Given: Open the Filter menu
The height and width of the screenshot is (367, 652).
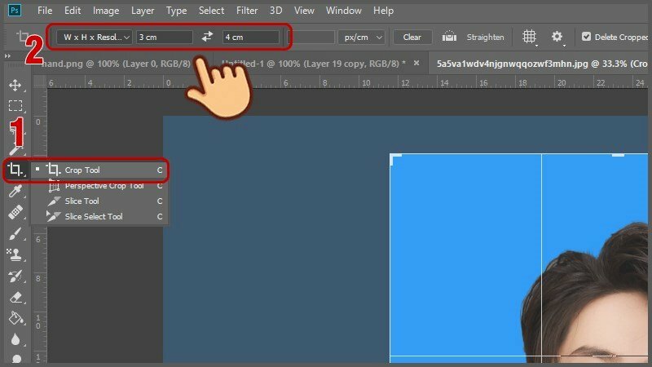Looking at the screenshot, I should click(249, 11).
